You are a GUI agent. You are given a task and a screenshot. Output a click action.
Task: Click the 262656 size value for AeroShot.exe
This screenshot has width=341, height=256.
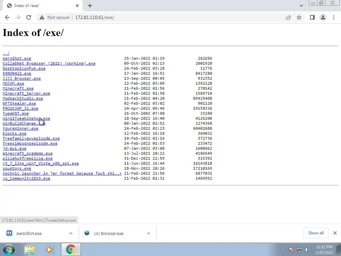pyautogui.click(x=205, y=58)
